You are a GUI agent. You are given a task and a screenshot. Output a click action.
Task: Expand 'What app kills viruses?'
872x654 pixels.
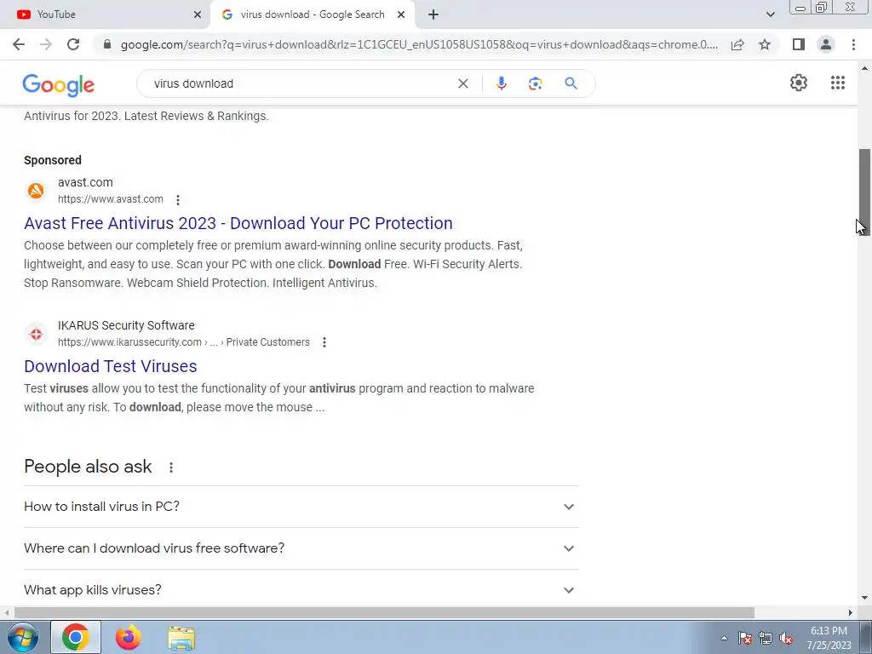[301, 589]
